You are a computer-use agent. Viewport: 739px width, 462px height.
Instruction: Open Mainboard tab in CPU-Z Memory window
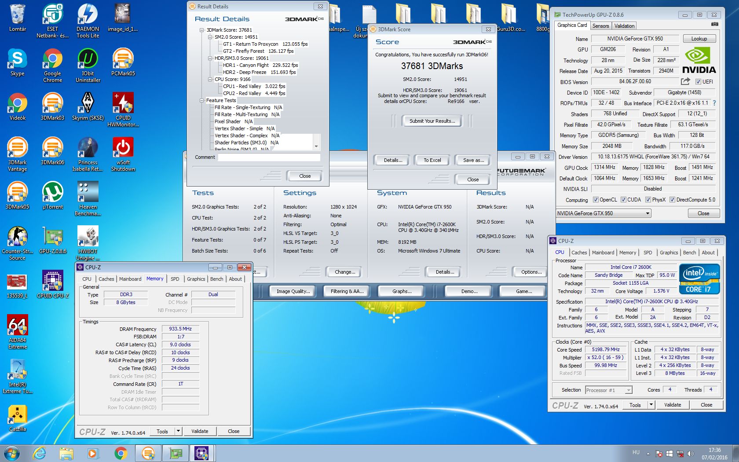(x=130, y=279)
